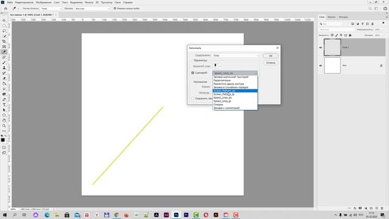
Task: Hide the Фон background layer eye
Action: [320, 66]
